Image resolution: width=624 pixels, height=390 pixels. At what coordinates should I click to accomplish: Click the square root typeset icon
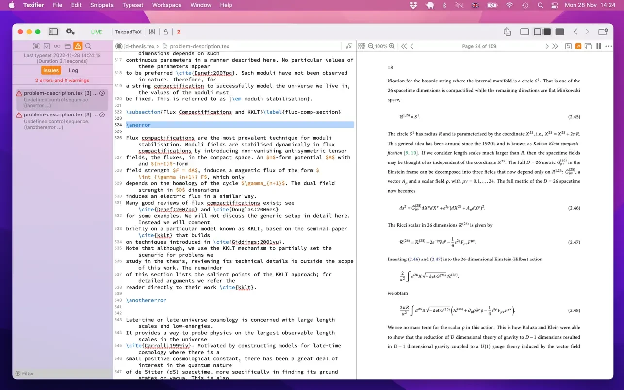pyautogui.click(x=349, y=46)
